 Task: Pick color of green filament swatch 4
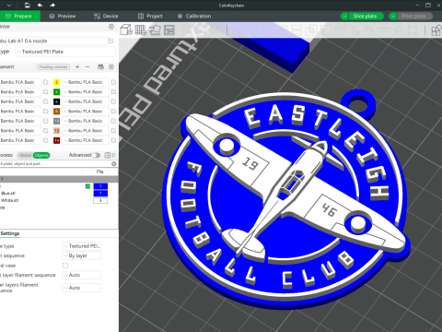point(56,92)
